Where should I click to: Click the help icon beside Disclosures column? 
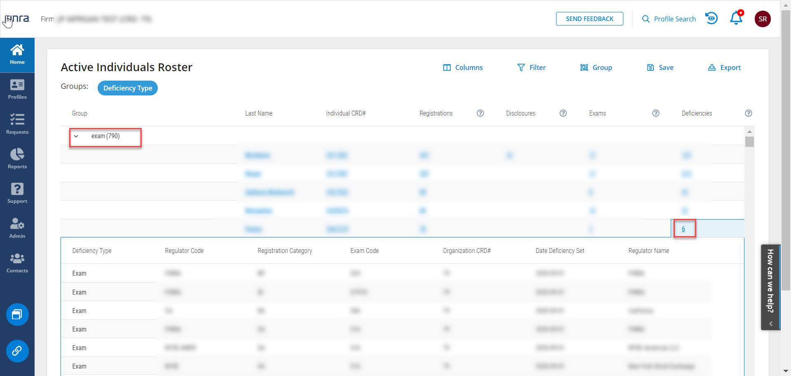[x=563, y=113]
